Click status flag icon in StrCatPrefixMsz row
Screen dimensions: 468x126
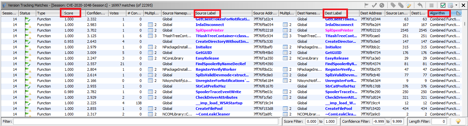pyautogui.click(x=28, y=86)
